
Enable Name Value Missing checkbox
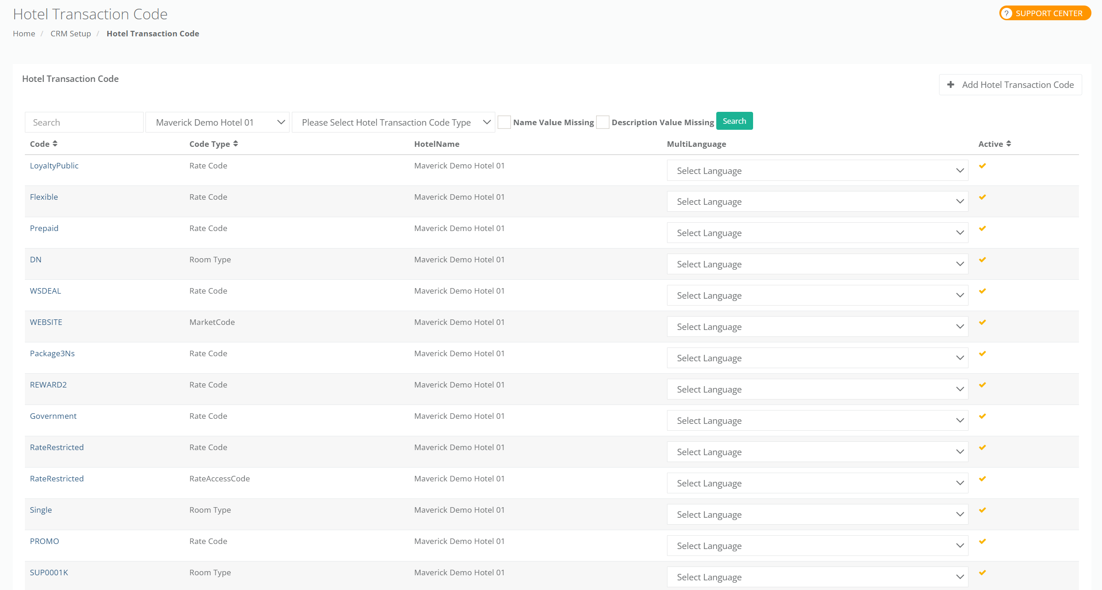click(505, 122)
